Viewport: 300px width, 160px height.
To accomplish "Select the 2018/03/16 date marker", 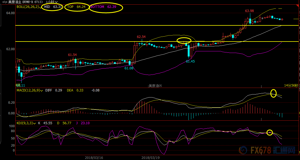I will (x=94, y=158).
